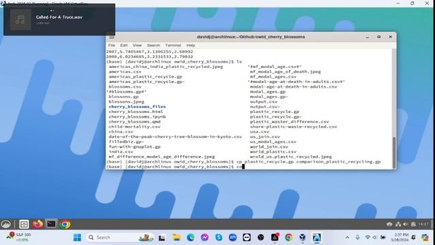Screen dimensions: 435x245
Task: Open the Linux panel application menu icon
Action: pos(6,224)
